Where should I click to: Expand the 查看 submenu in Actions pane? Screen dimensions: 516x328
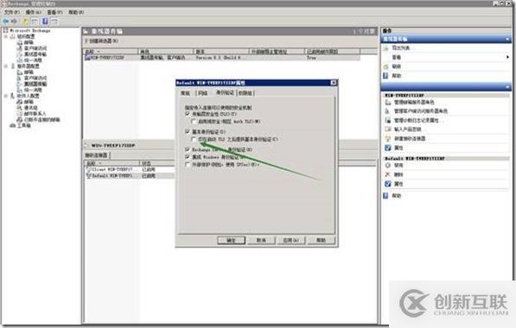(x=507, y=57)
